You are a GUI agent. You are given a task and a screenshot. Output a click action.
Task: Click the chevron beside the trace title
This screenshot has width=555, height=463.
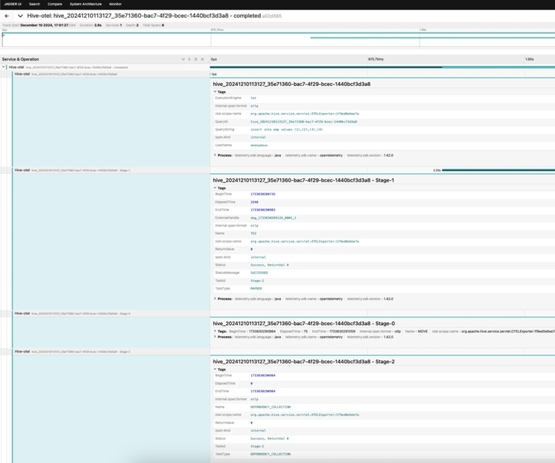[19, 15]
